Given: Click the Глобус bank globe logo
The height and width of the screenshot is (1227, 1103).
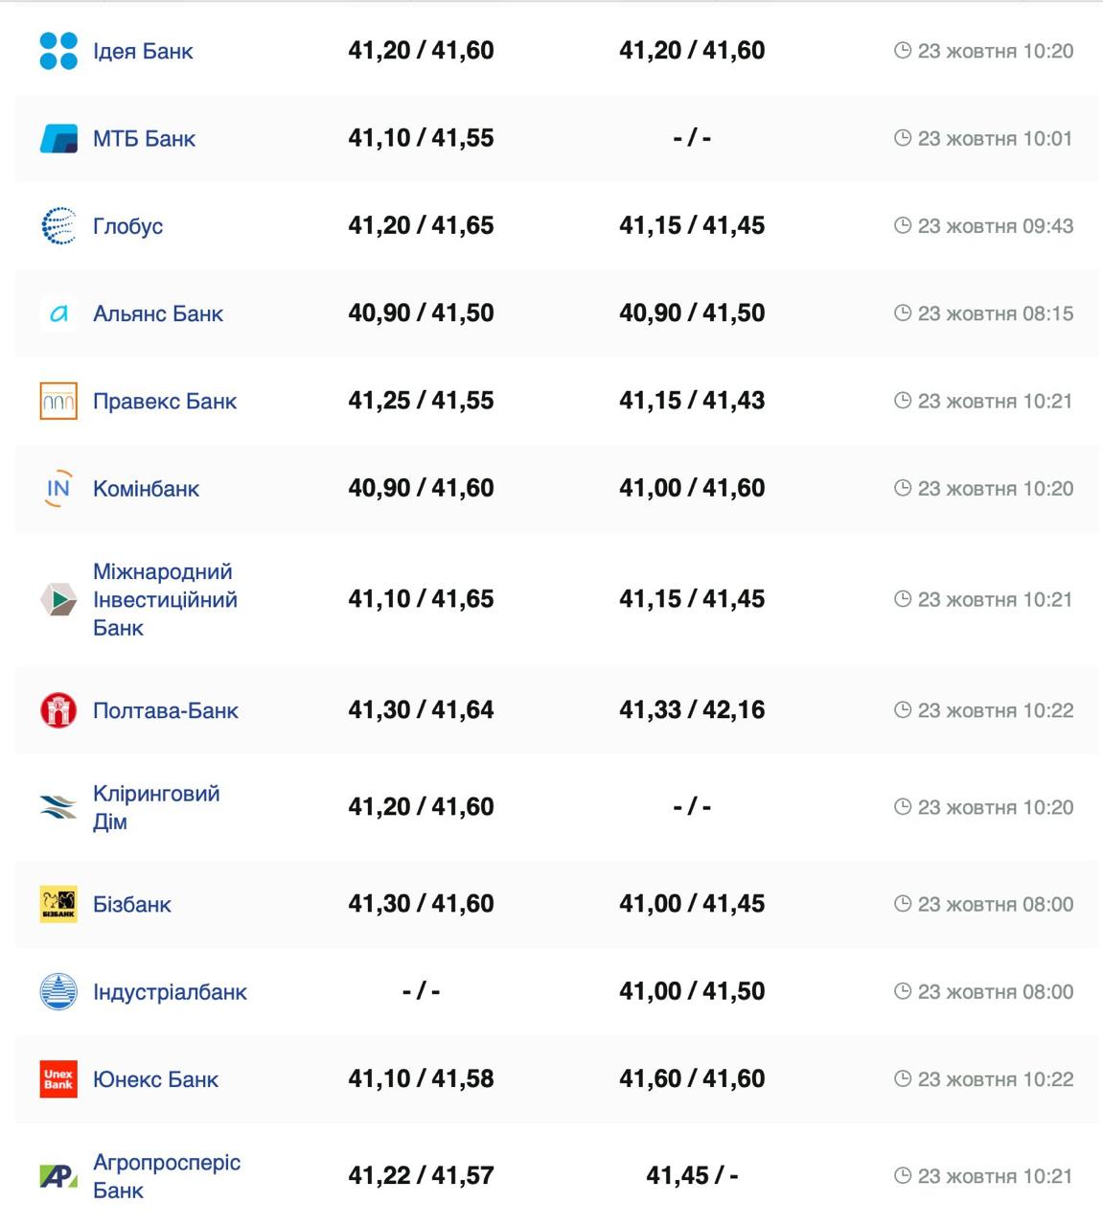Looking at the screenshot, I should [x=58, y=226].
